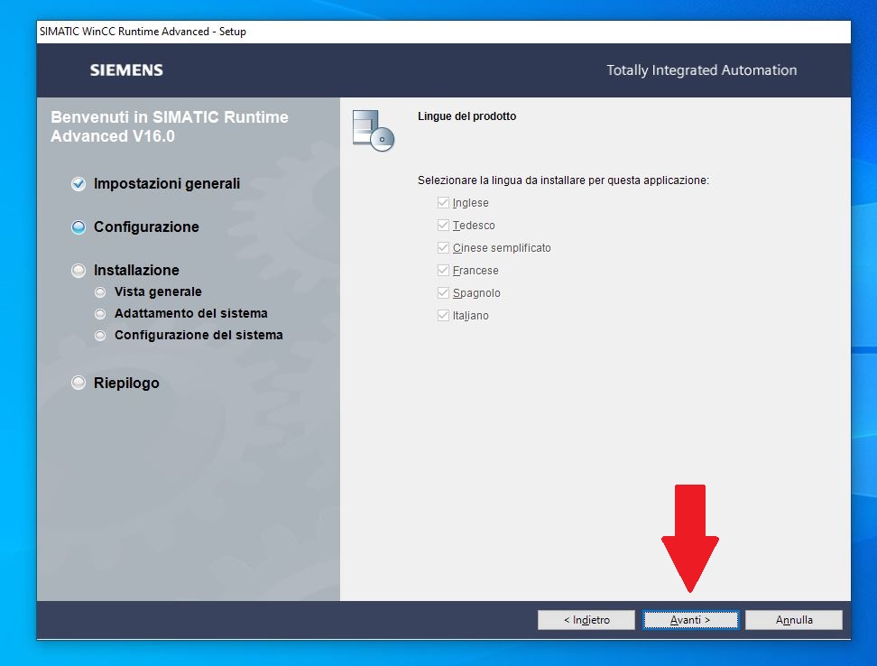Image resolution: width=877 pixels, height=666 pixels.
Task: Toggle the Tedesco language checkbox
Action: [x=444, y=225]
